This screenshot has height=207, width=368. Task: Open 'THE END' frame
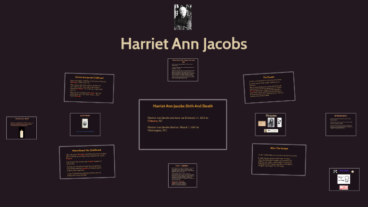(344, 179)
